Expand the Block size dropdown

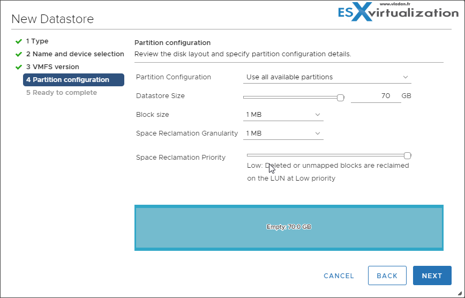283,115
